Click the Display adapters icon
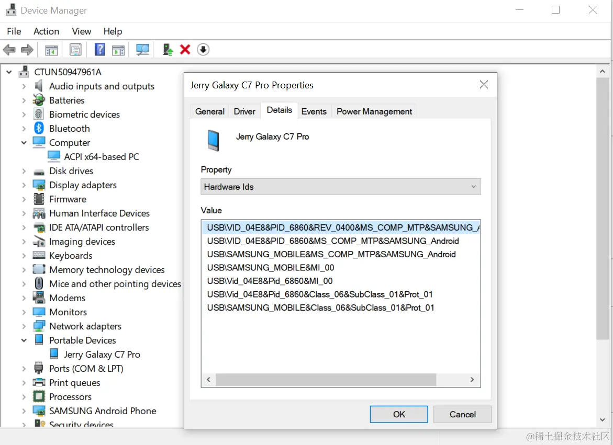 coord(39,184)
